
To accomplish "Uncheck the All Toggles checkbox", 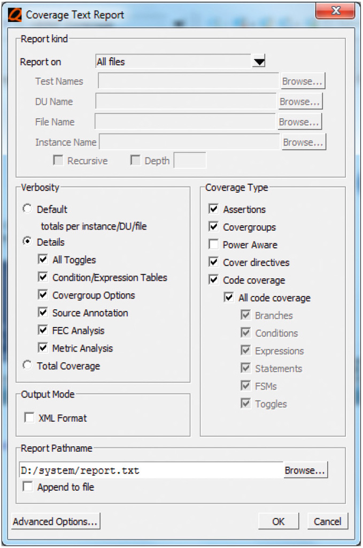I will [x=43, y=260].
